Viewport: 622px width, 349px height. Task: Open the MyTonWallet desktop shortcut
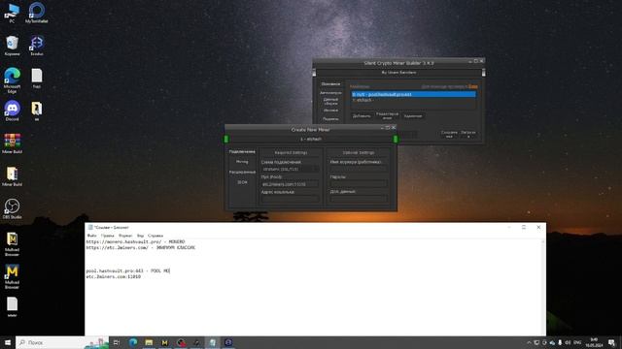(x=37, y=13)
